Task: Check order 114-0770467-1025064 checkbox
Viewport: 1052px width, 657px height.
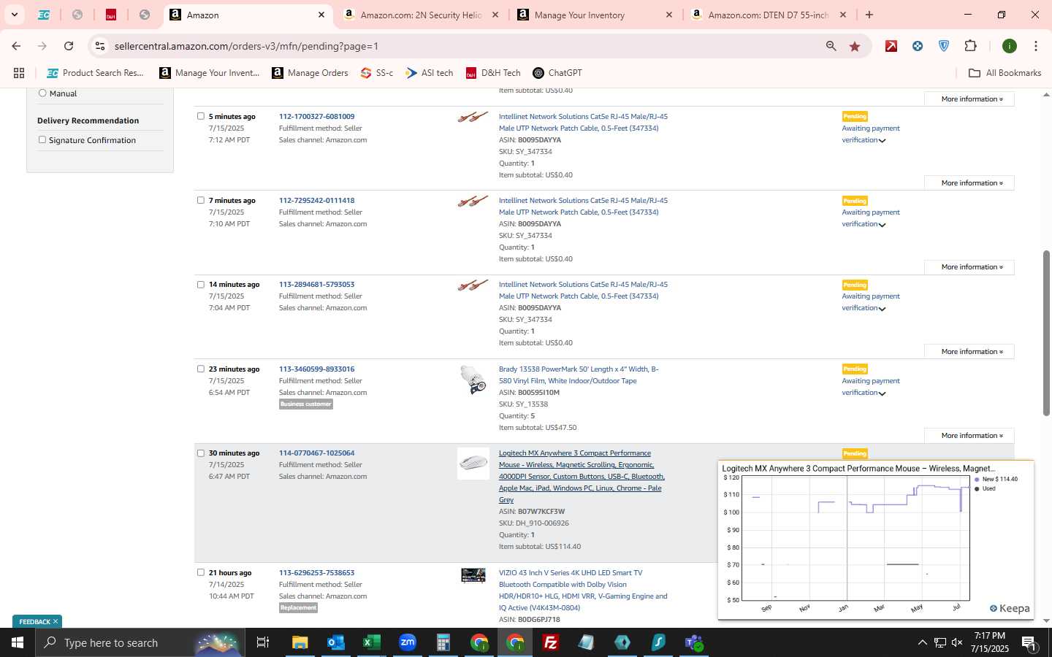Action: point(201,453)
